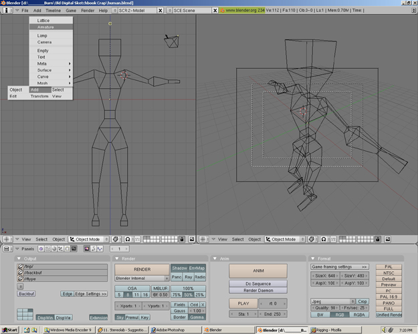Click the End: 250 frame field
Image resolution: width=418 pixels, height=334 pixels.
tap(272, 314)
